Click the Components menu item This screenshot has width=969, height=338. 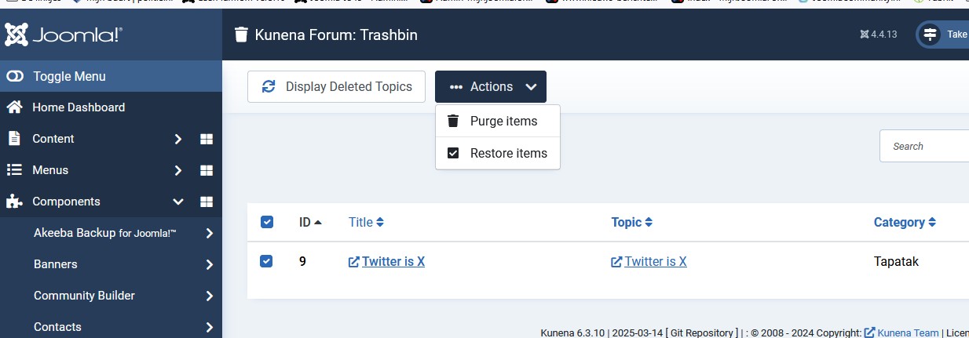click(66, 202)
